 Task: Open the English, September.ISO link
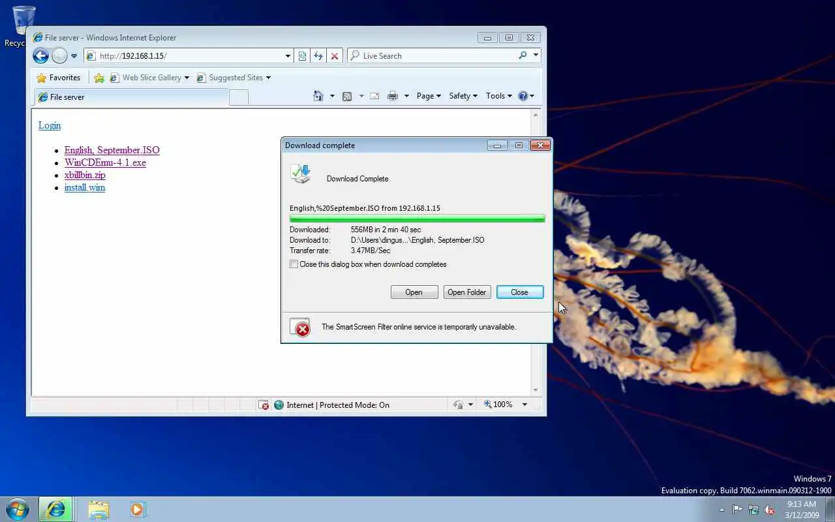[x=112, y=150]
